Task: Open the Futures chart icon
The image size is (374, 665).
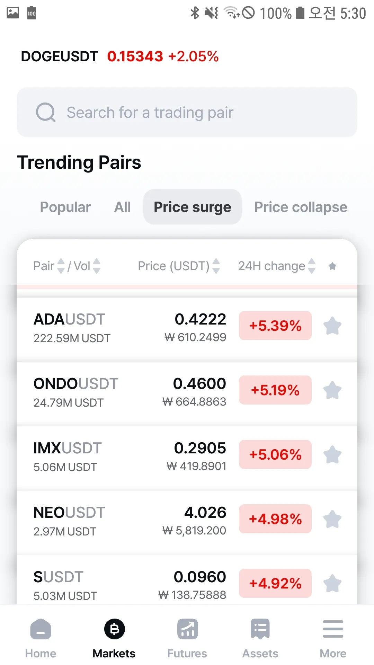Action: 187,629
